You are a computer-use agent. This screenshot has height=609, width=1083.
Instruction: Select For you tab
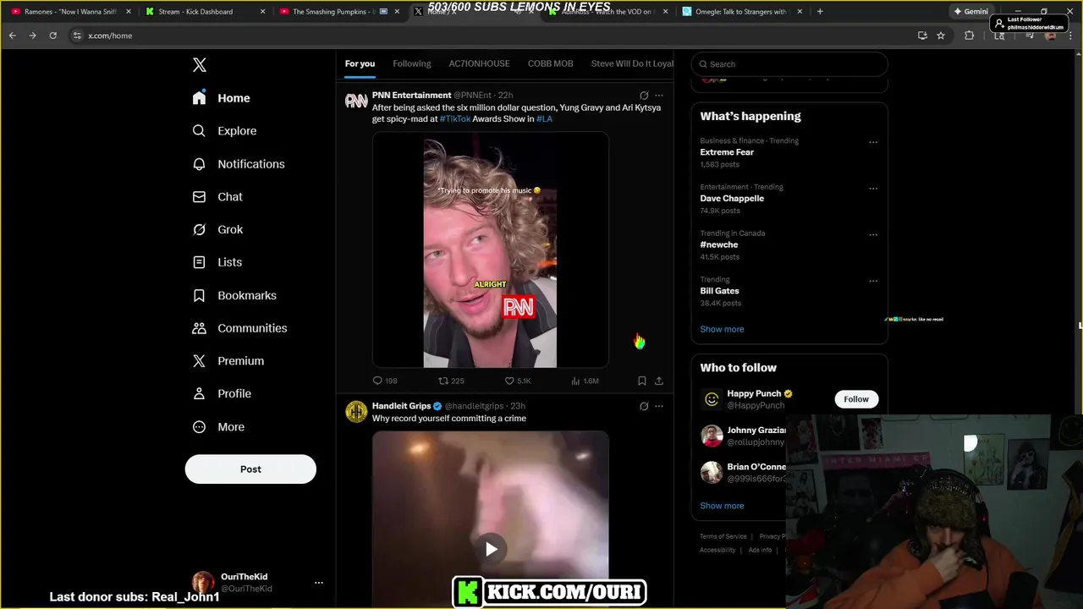point(360,64)
